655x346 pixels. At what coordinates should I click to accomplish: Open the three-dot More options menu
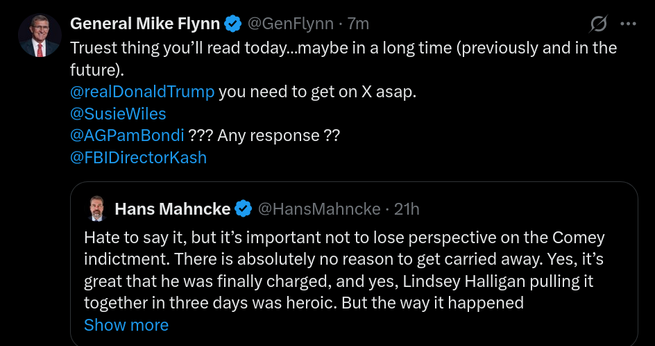tap(628, 24)
